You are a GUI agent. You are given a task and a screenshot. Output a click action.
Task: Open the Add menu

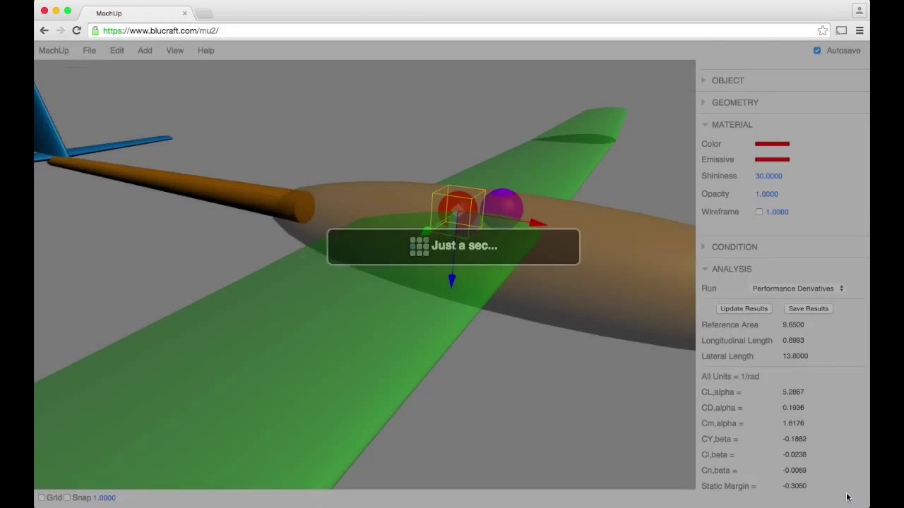pyautogui.click(x=145, y=51)
